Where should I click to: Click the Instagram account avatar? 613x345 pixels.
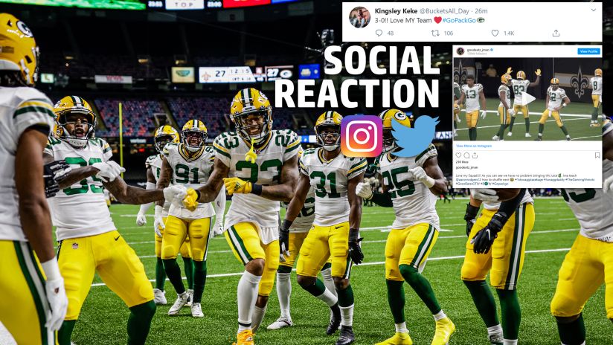point(460,51)
